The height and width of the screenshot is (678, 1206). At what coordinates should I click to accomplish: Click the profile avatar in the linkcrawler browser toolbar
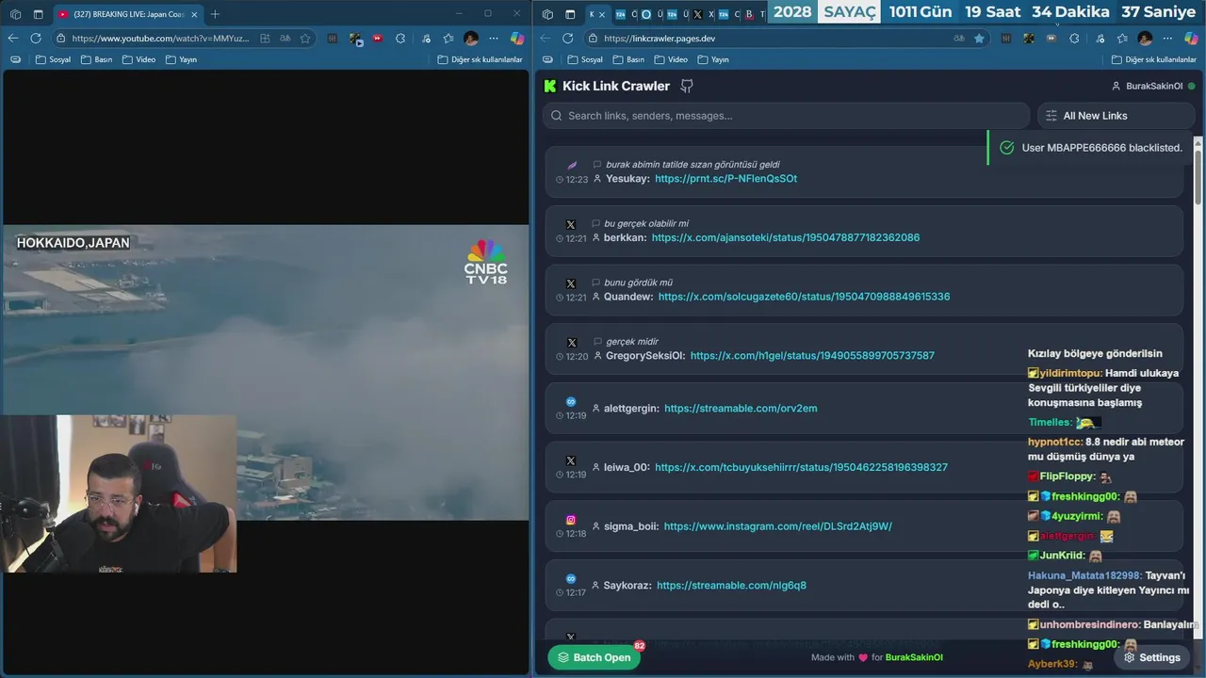[1145, 38]
